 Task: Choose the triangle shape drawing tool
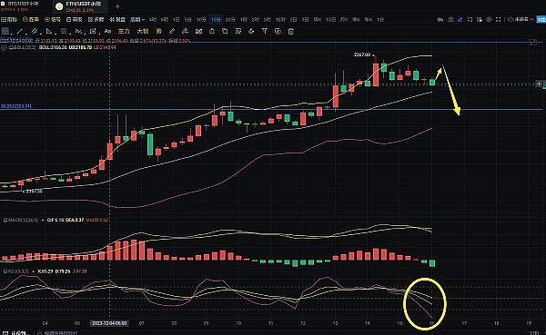click(49, 31)
